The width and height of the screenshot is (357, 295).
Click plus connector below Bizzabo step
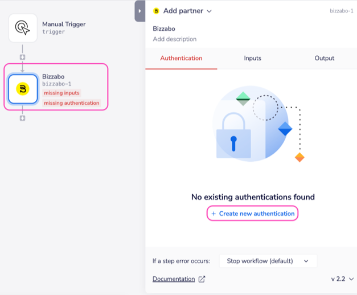point(23,118)
